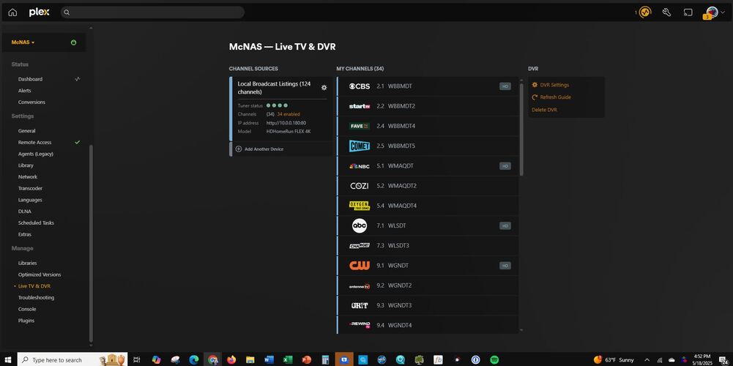This screenshot has width=733, height=366.
Task: Open Spotify from the taskbar
Action: click(x=494, y=359)
